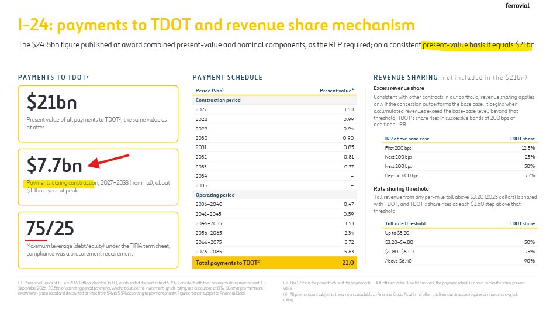Click the 'Toll rate threshold' header

pyautogui.click(x=405, y=223)
